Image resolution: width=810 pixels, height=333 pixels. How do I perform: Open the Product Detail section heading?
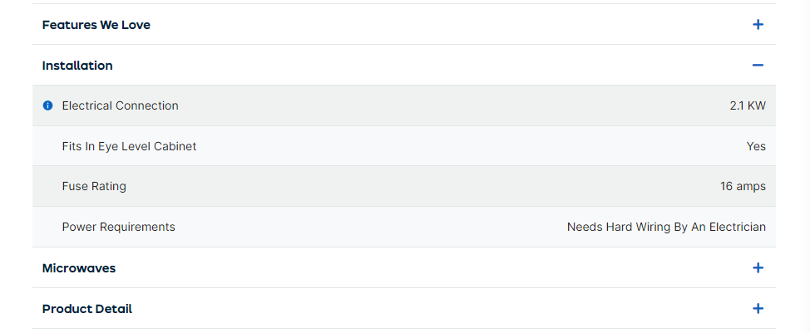pyautogui.click(x=87, y=309)
